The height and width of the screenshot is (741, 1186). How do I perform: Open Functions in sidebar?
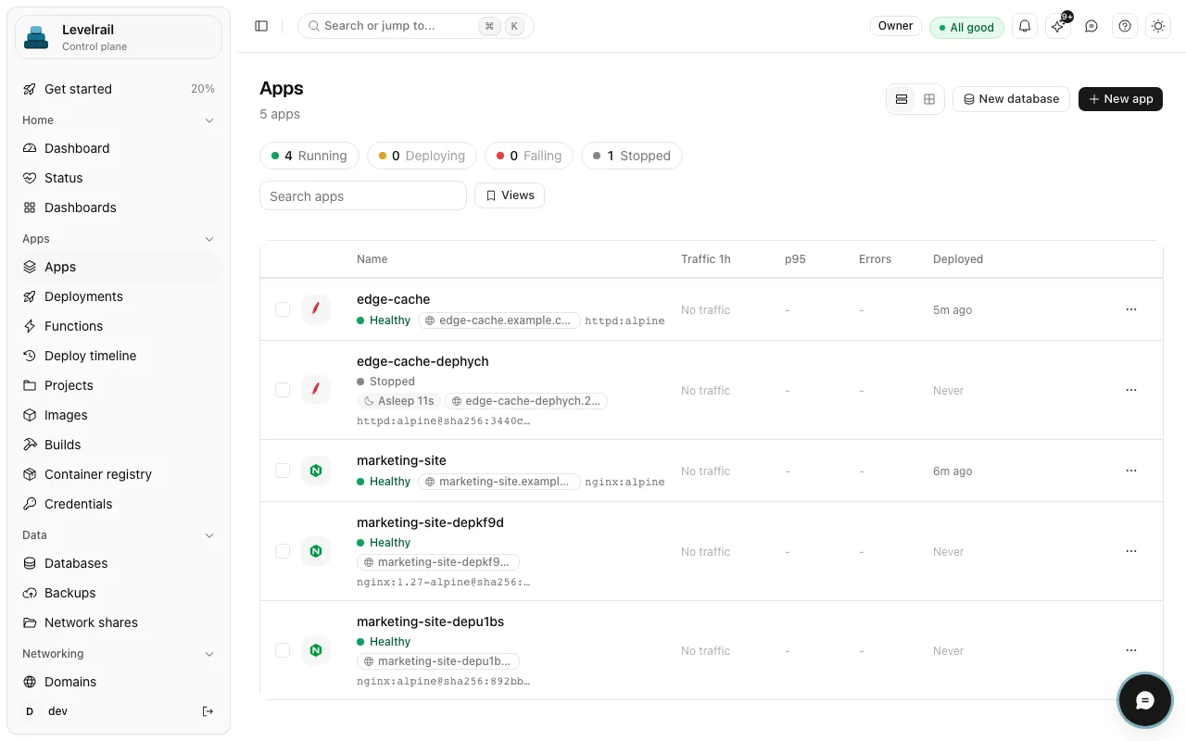point(119,326)
